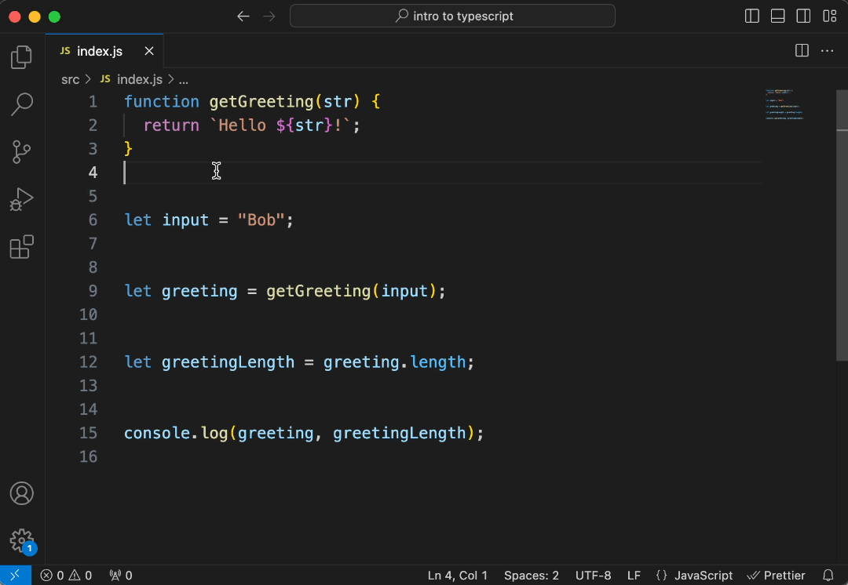Open the Search view

(21, 104)
